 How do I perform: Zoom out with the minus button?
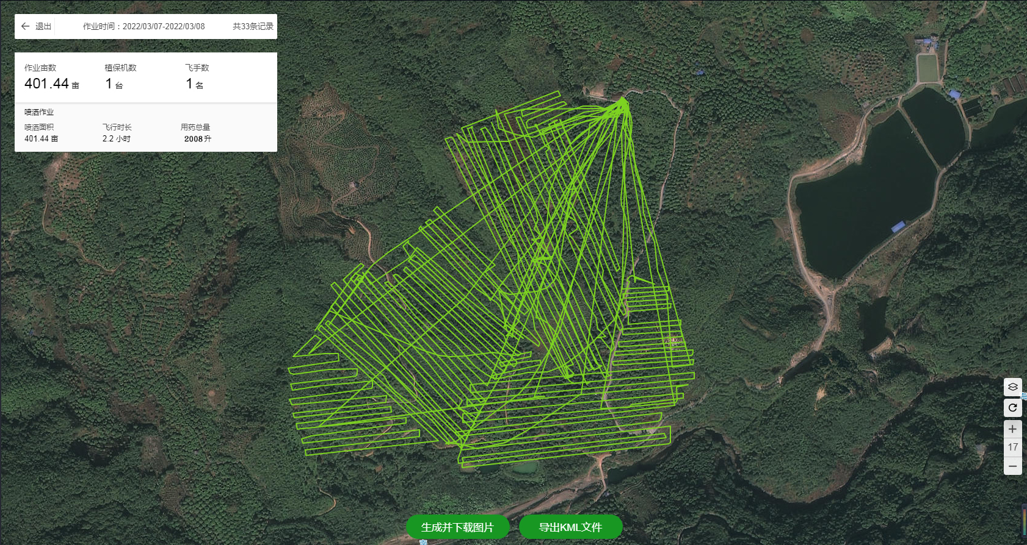(x=1012, y=466)
